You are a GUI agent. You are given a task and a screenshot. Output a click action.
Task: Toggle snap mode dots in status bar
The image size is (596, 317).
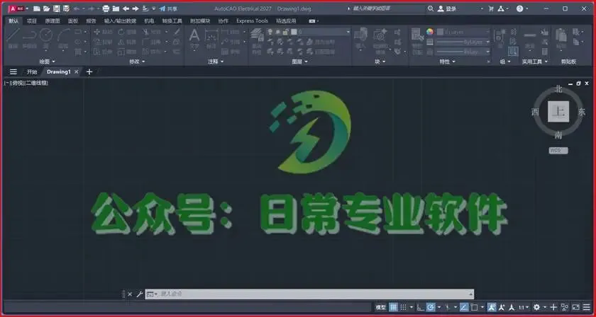pyautogui.click(x=404, y=307)
